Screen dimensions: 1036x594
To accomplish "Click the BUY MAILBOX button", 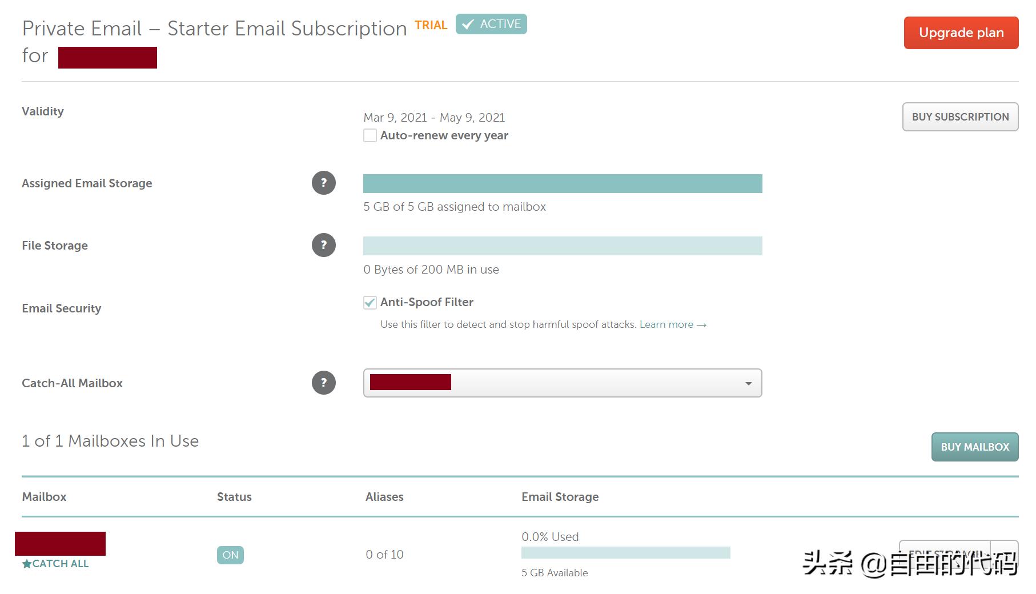I will 975,447.
